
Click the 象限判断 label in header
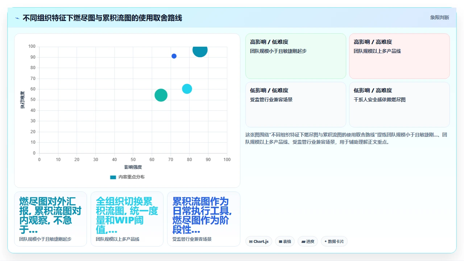click(440, 17)
